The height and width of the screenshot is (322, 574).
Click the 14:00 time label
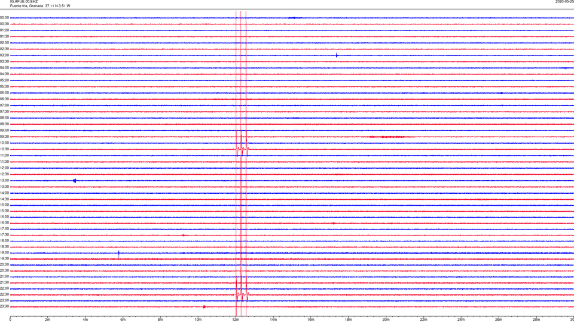(x=4, y=193)
